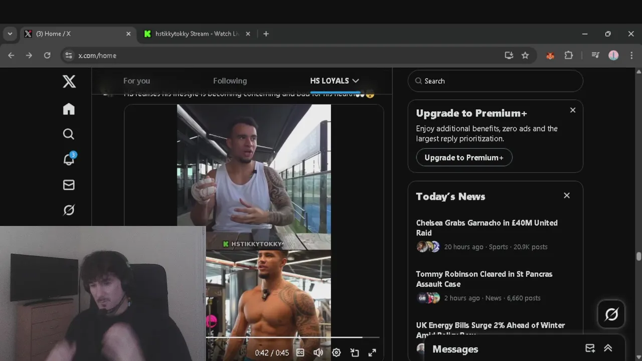Viewport: 642px width, 361px height.
Task: Switch to the Following tab
Action: tap(230, 81)
